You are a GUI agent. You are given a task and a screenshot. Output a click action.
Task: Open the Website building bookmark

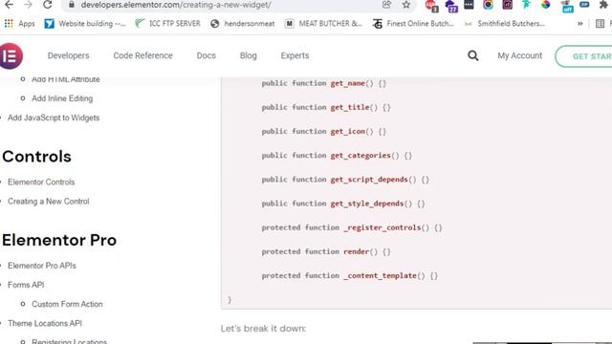click(x=85, y=23)
